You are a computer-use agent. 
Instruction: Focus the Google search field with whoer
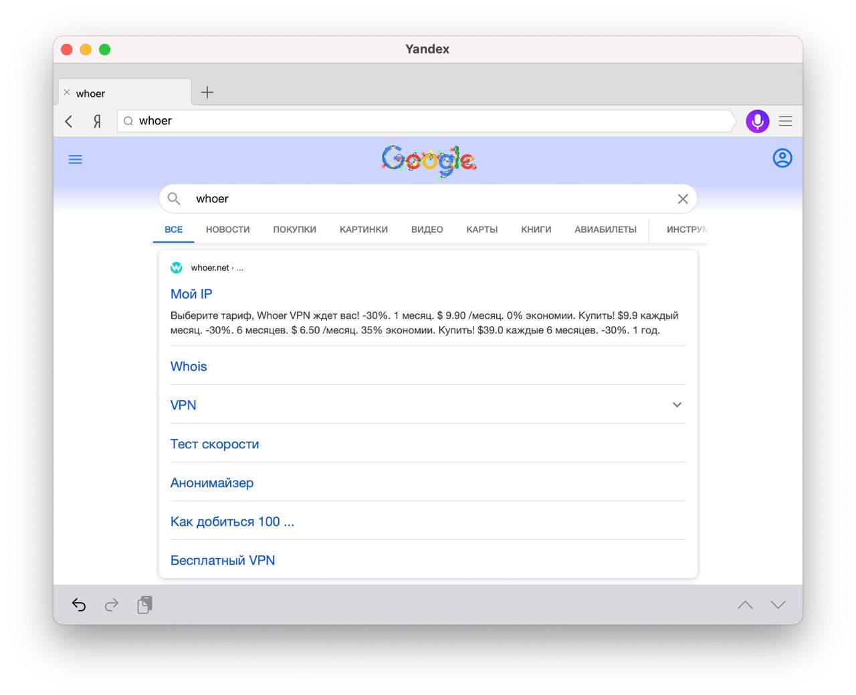tap(428, 198)
